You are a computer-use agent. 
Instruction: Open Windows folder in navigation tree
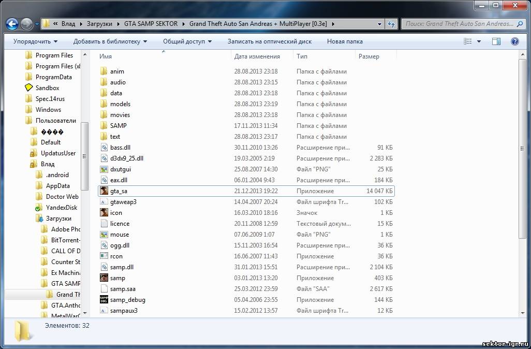pos(48,109)
